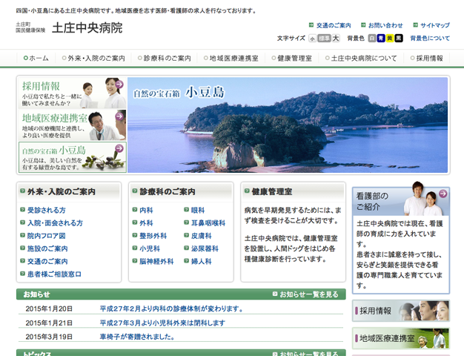Click green bullet icon beside 眼科
Screen dimensions: 464x356
(186, 210)
